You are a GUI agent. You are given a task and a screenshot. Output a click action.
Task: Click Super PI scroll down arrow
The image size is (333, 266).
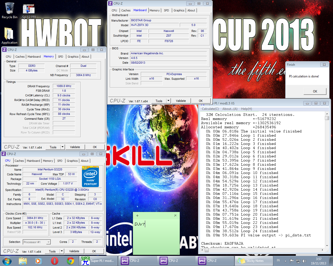(327, 245)
